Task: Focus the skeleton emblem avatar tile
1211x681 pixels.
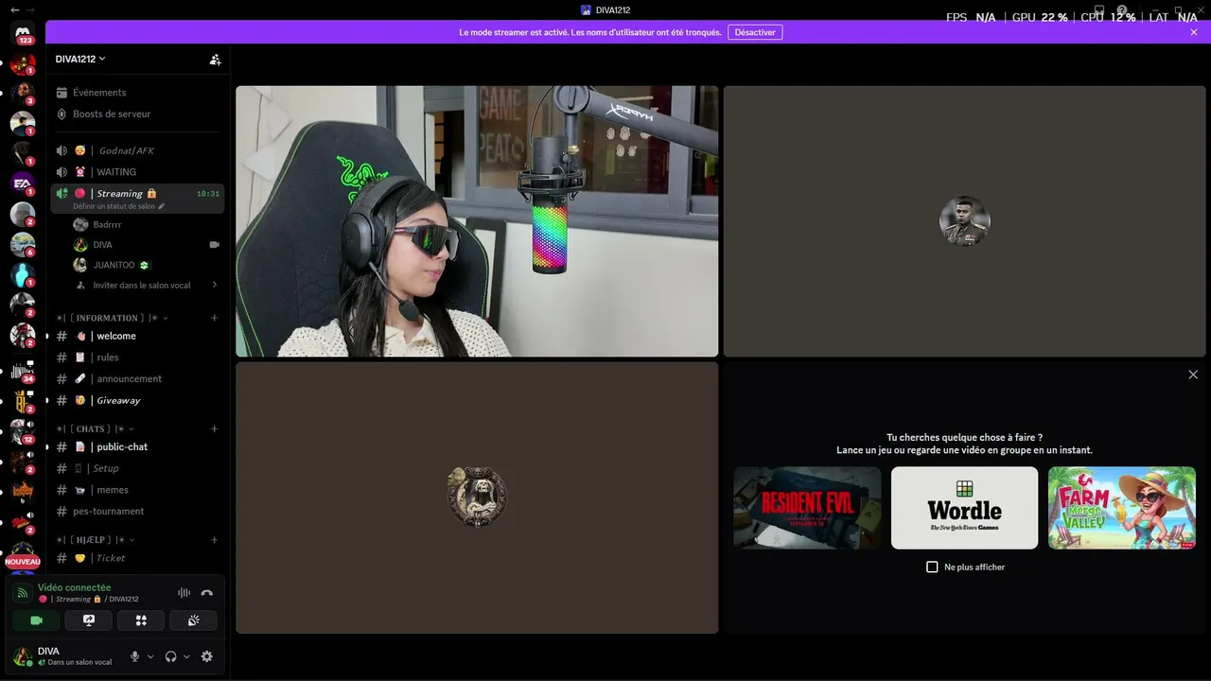Action: [477, 498]
